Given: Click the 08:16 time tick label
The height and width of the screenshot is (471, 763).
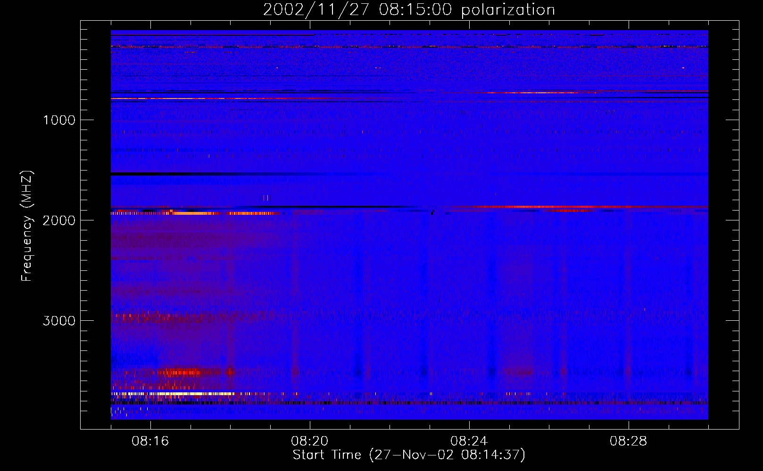Looking at the screenshot, I should coord(150,441).
